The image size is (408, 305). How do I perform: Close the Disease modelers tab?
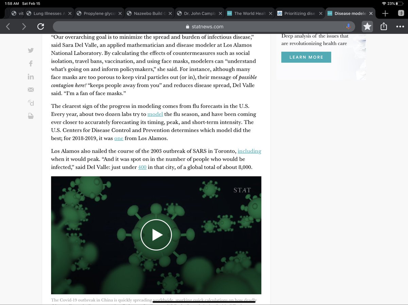tap(371, 14)
